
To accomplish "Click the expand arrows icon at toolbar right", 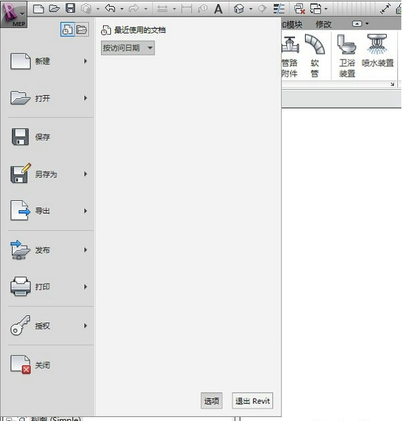I will [x=386, y=9].
